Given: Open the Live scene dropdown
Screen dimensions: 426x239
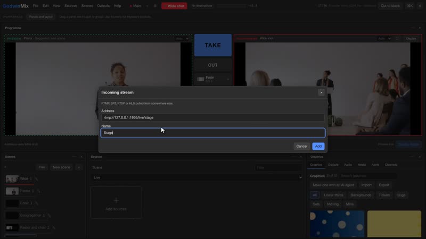Looking at the screenshot, I should (197, 177).
